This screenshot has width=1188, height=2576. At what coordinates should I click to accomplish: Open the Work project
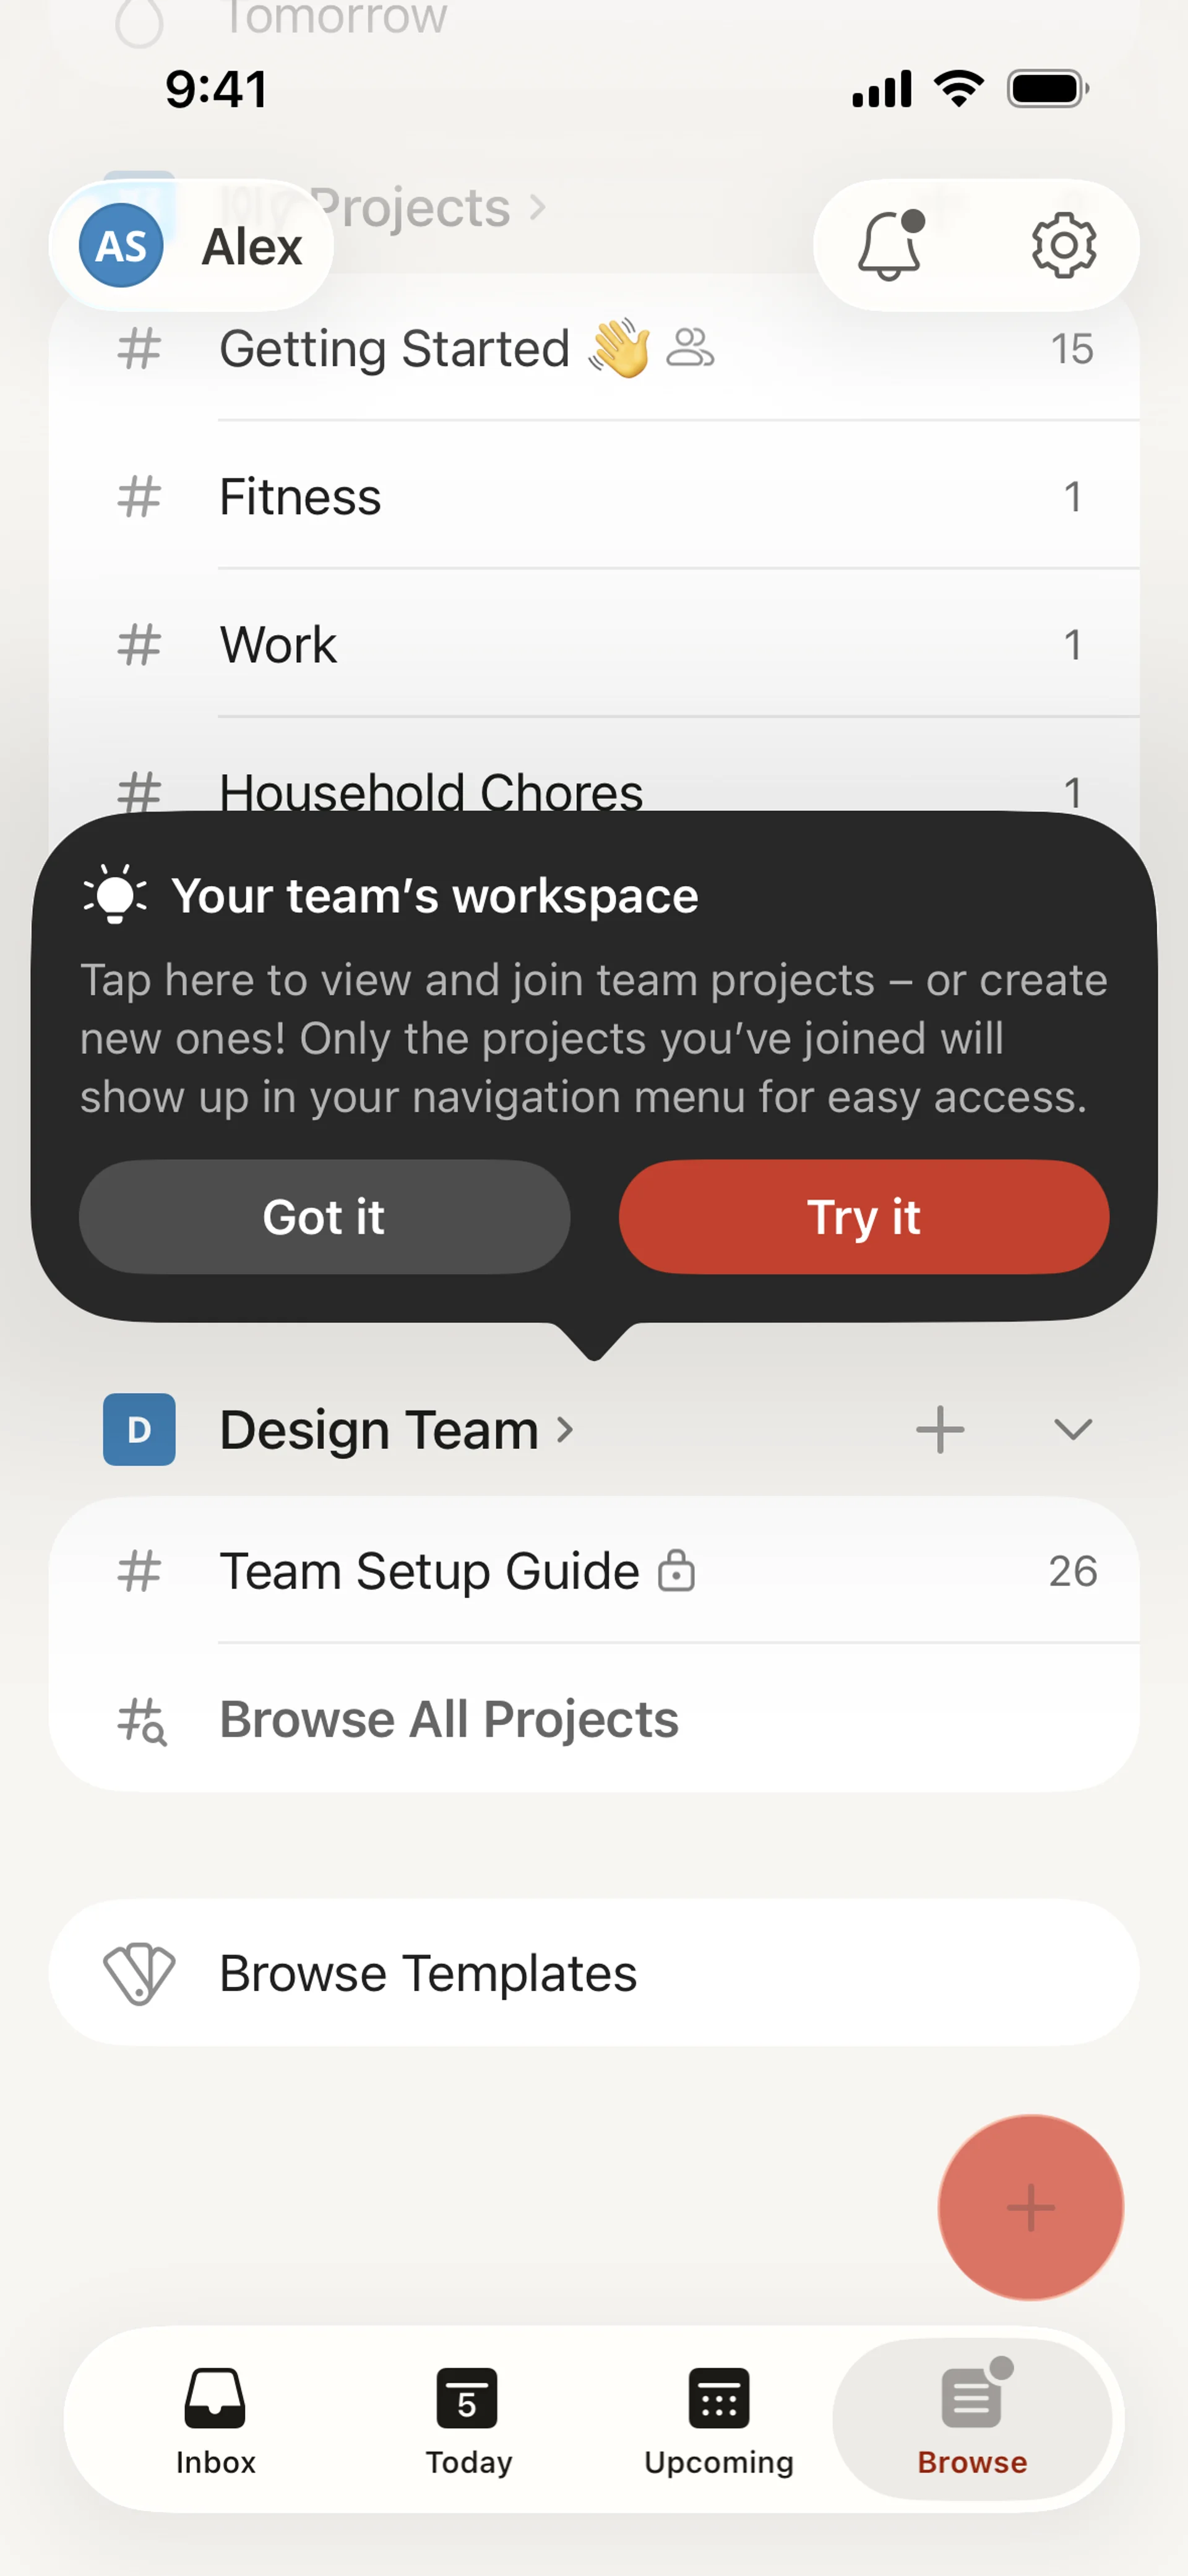tap(278, 645)
